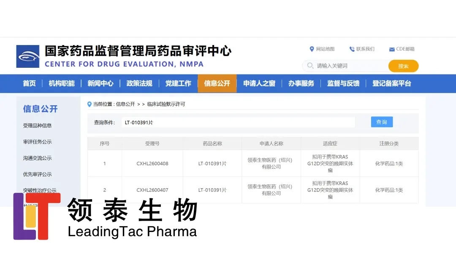The image size is (456, 256).
Task: Click the 受理号 column header
Action: (152, 144)
